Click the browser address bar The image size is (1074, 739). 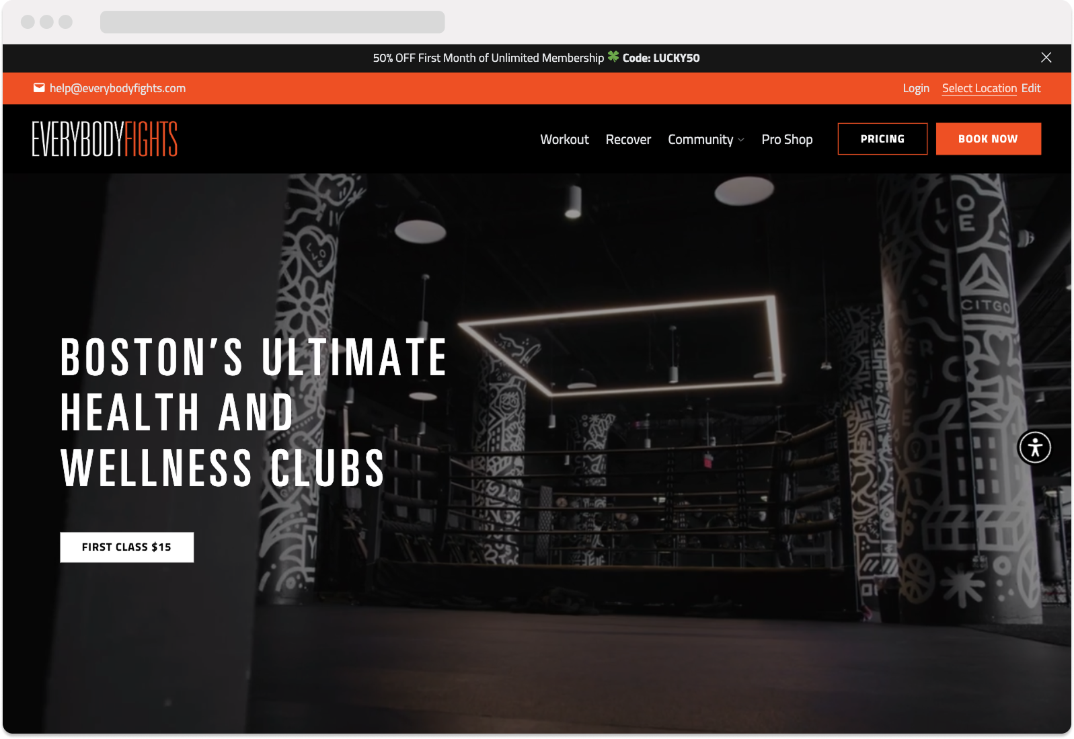[x=272, y=22]
